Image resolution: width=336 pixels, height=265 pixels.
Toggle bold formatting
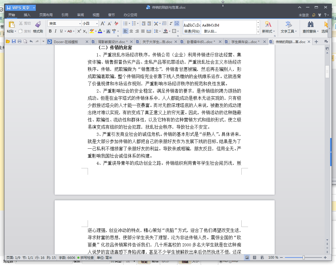pos(50,31)
